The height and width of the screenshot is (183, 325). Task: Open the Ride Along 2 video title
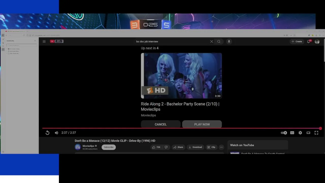[x=180, y=106]
